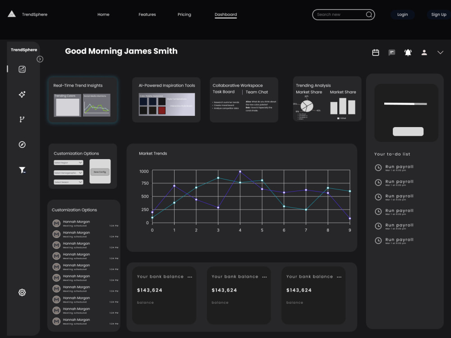Screen dimensions: 451x338
Task: Click the Market Trends chart title
Action: [153, 154]
